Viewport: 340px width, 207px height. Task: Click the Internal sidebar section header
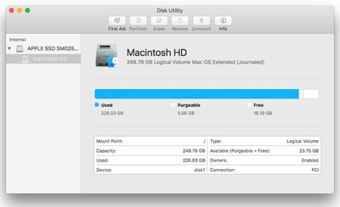(x=18, y=40)
